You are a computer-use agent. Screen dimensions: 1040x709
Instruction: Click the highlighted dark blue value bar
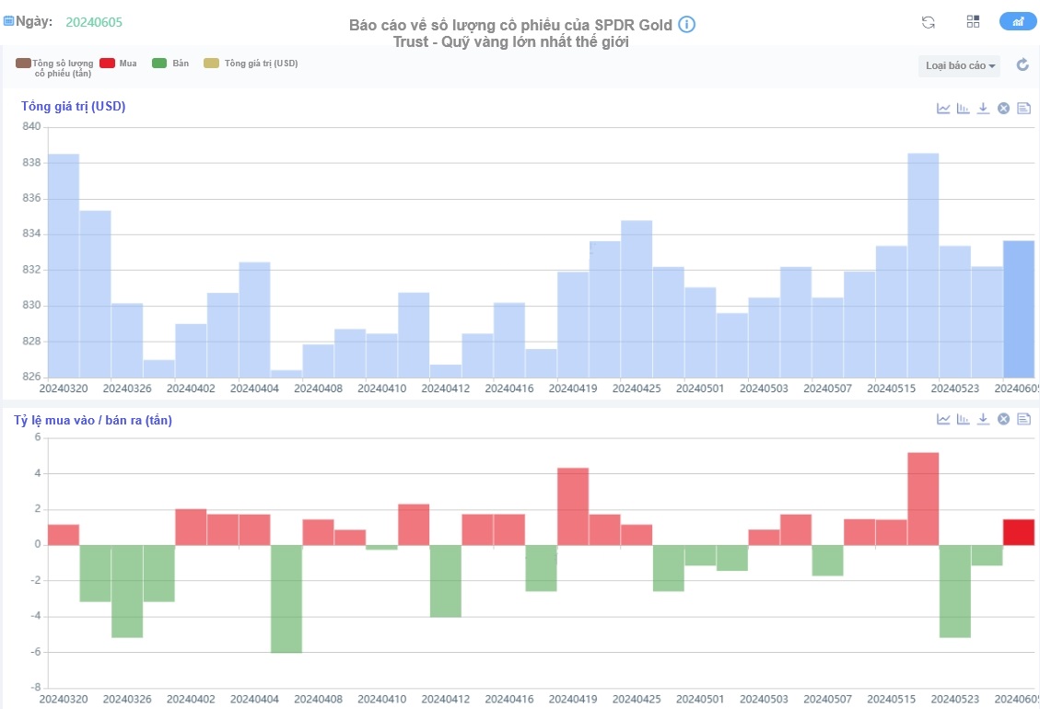tap(1019, 309)
